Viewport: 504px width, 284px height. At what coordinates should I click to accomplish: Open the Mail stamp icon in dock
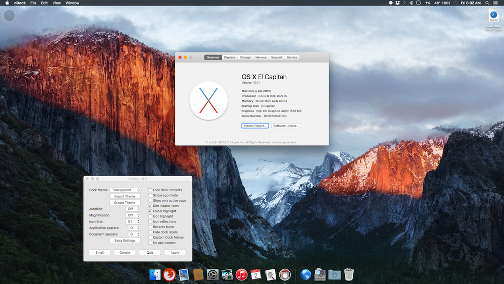[183, 275]
